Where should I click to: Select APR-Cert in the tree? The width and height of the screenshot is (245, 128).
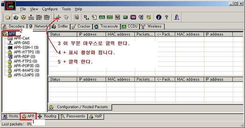coord(21,38)
